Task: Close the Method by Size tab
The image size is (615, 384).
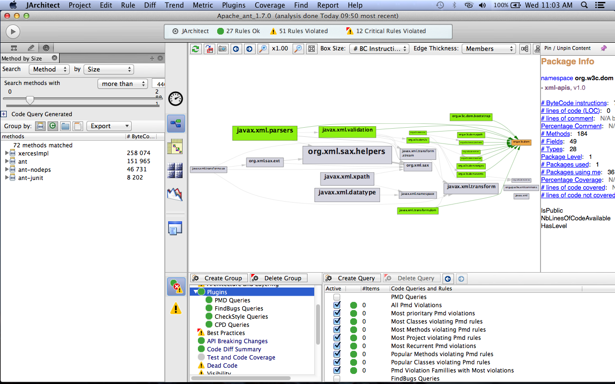Action: (x=54, y=58)
